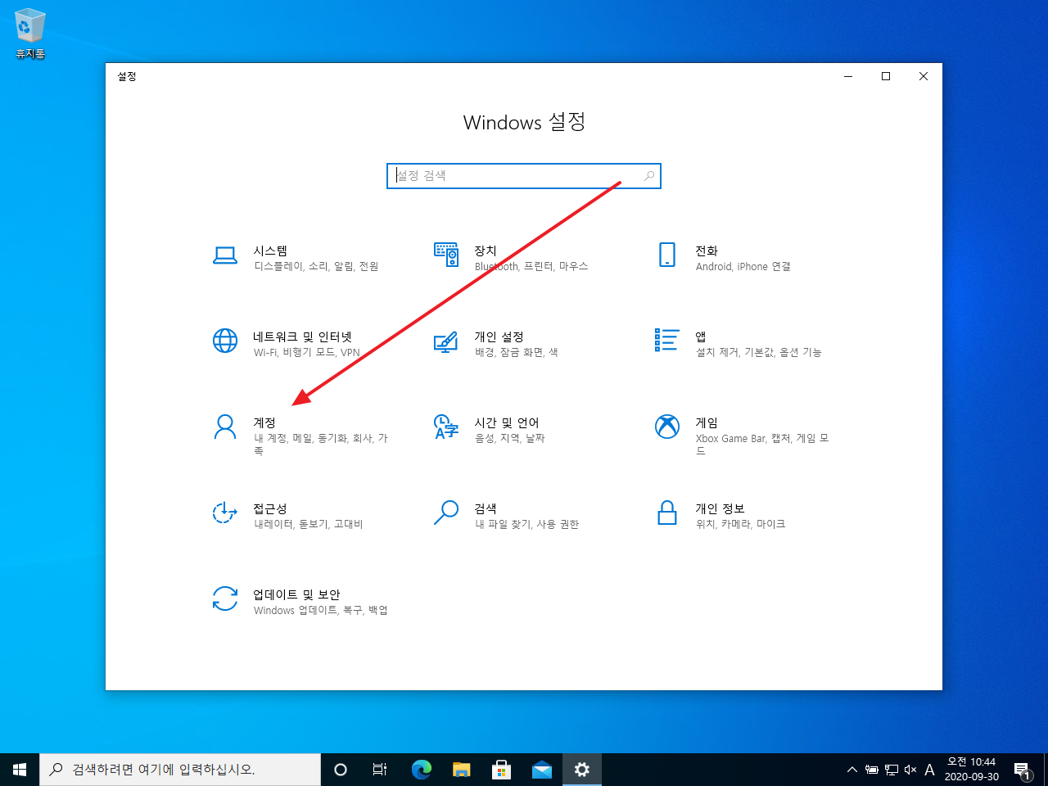
Task: Open the 개인 설정 personalization icon
Action: tap(445, 341)
